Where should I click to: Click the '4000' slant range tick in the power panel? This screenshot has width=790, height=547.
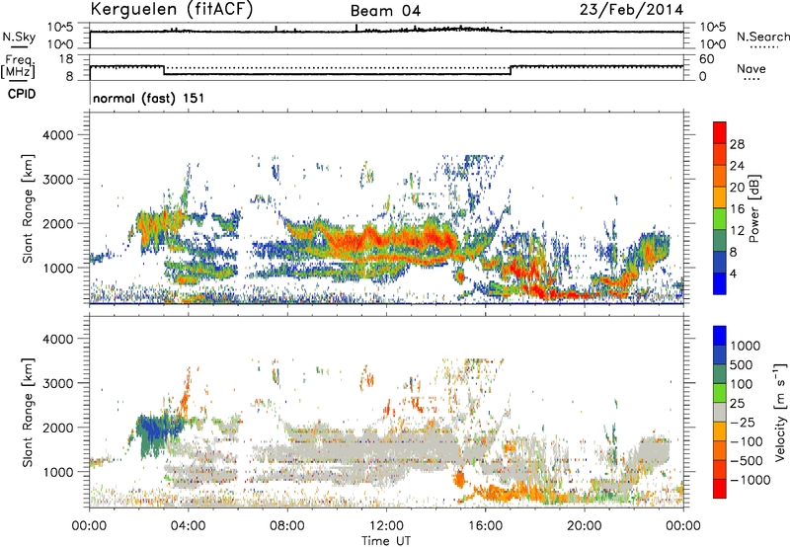(57, 135)
